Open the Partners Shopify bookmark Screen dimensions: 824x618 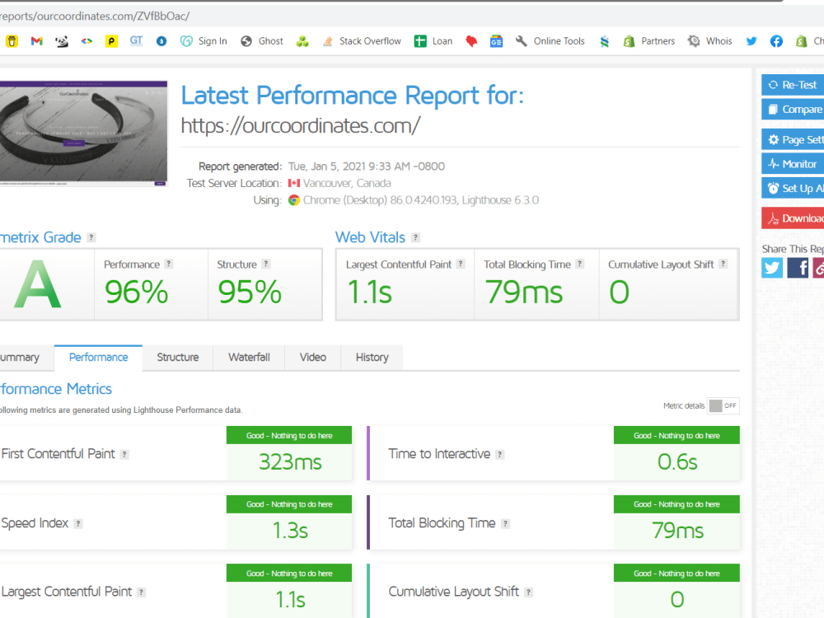point(649,41)
